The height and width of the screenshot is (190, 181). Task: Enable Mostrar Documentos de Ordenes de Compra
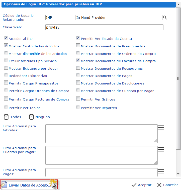click(78, 53)
